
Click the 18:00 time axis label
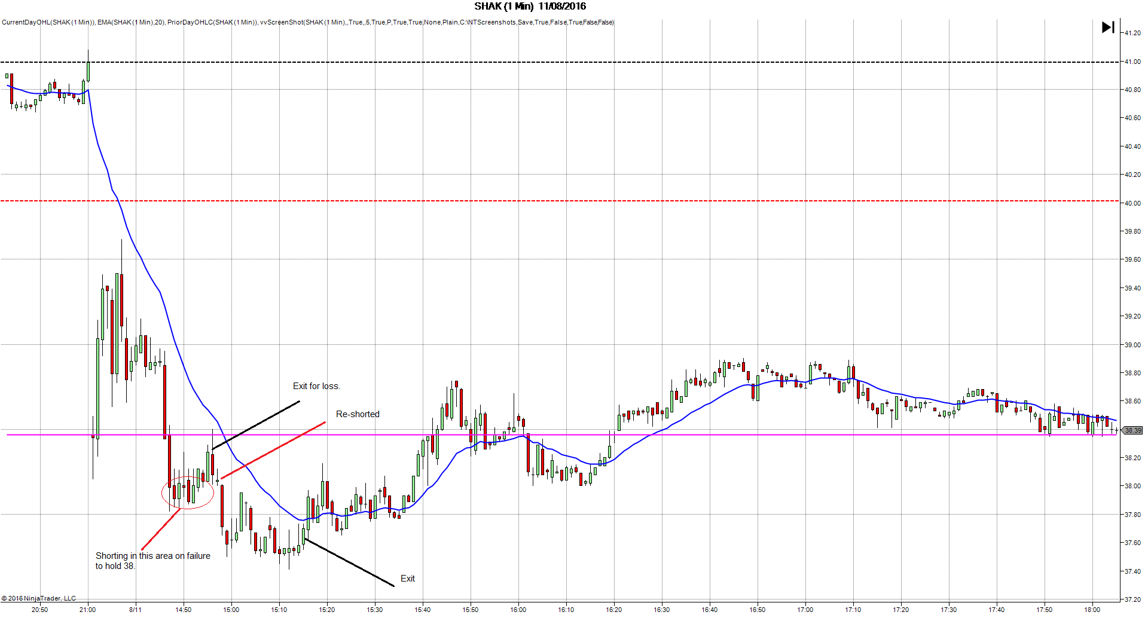tap(1092, 610)
